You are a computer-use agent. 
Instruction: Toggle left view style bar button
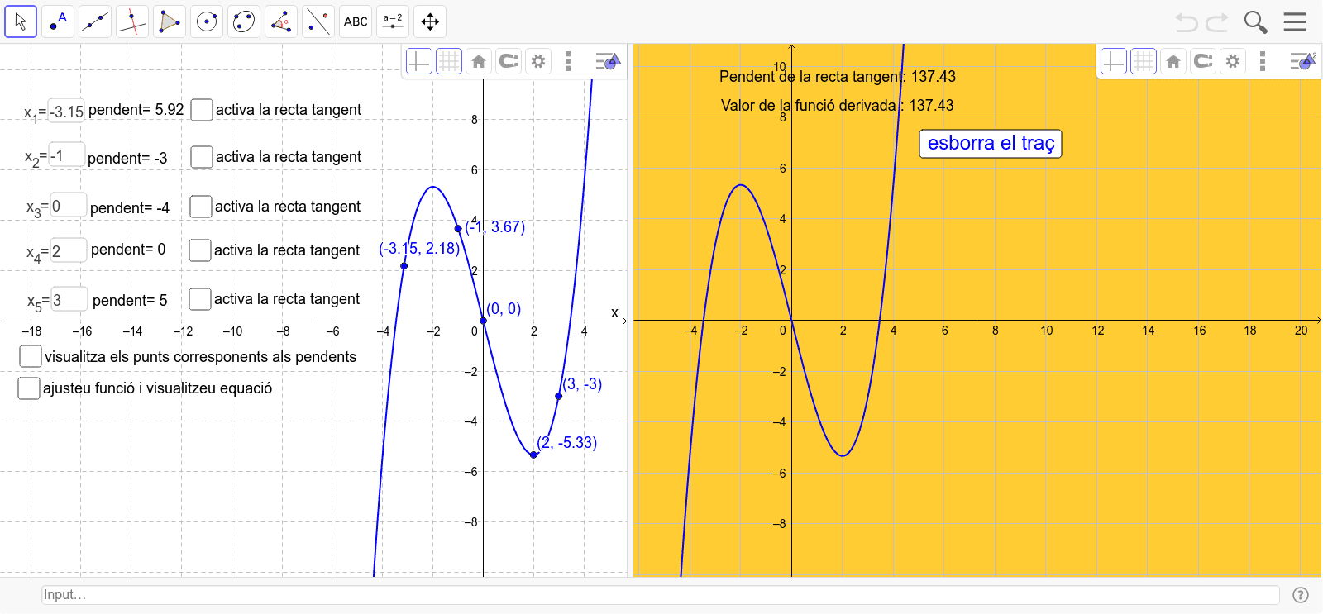pyautogui.click(x=608, y=61)
